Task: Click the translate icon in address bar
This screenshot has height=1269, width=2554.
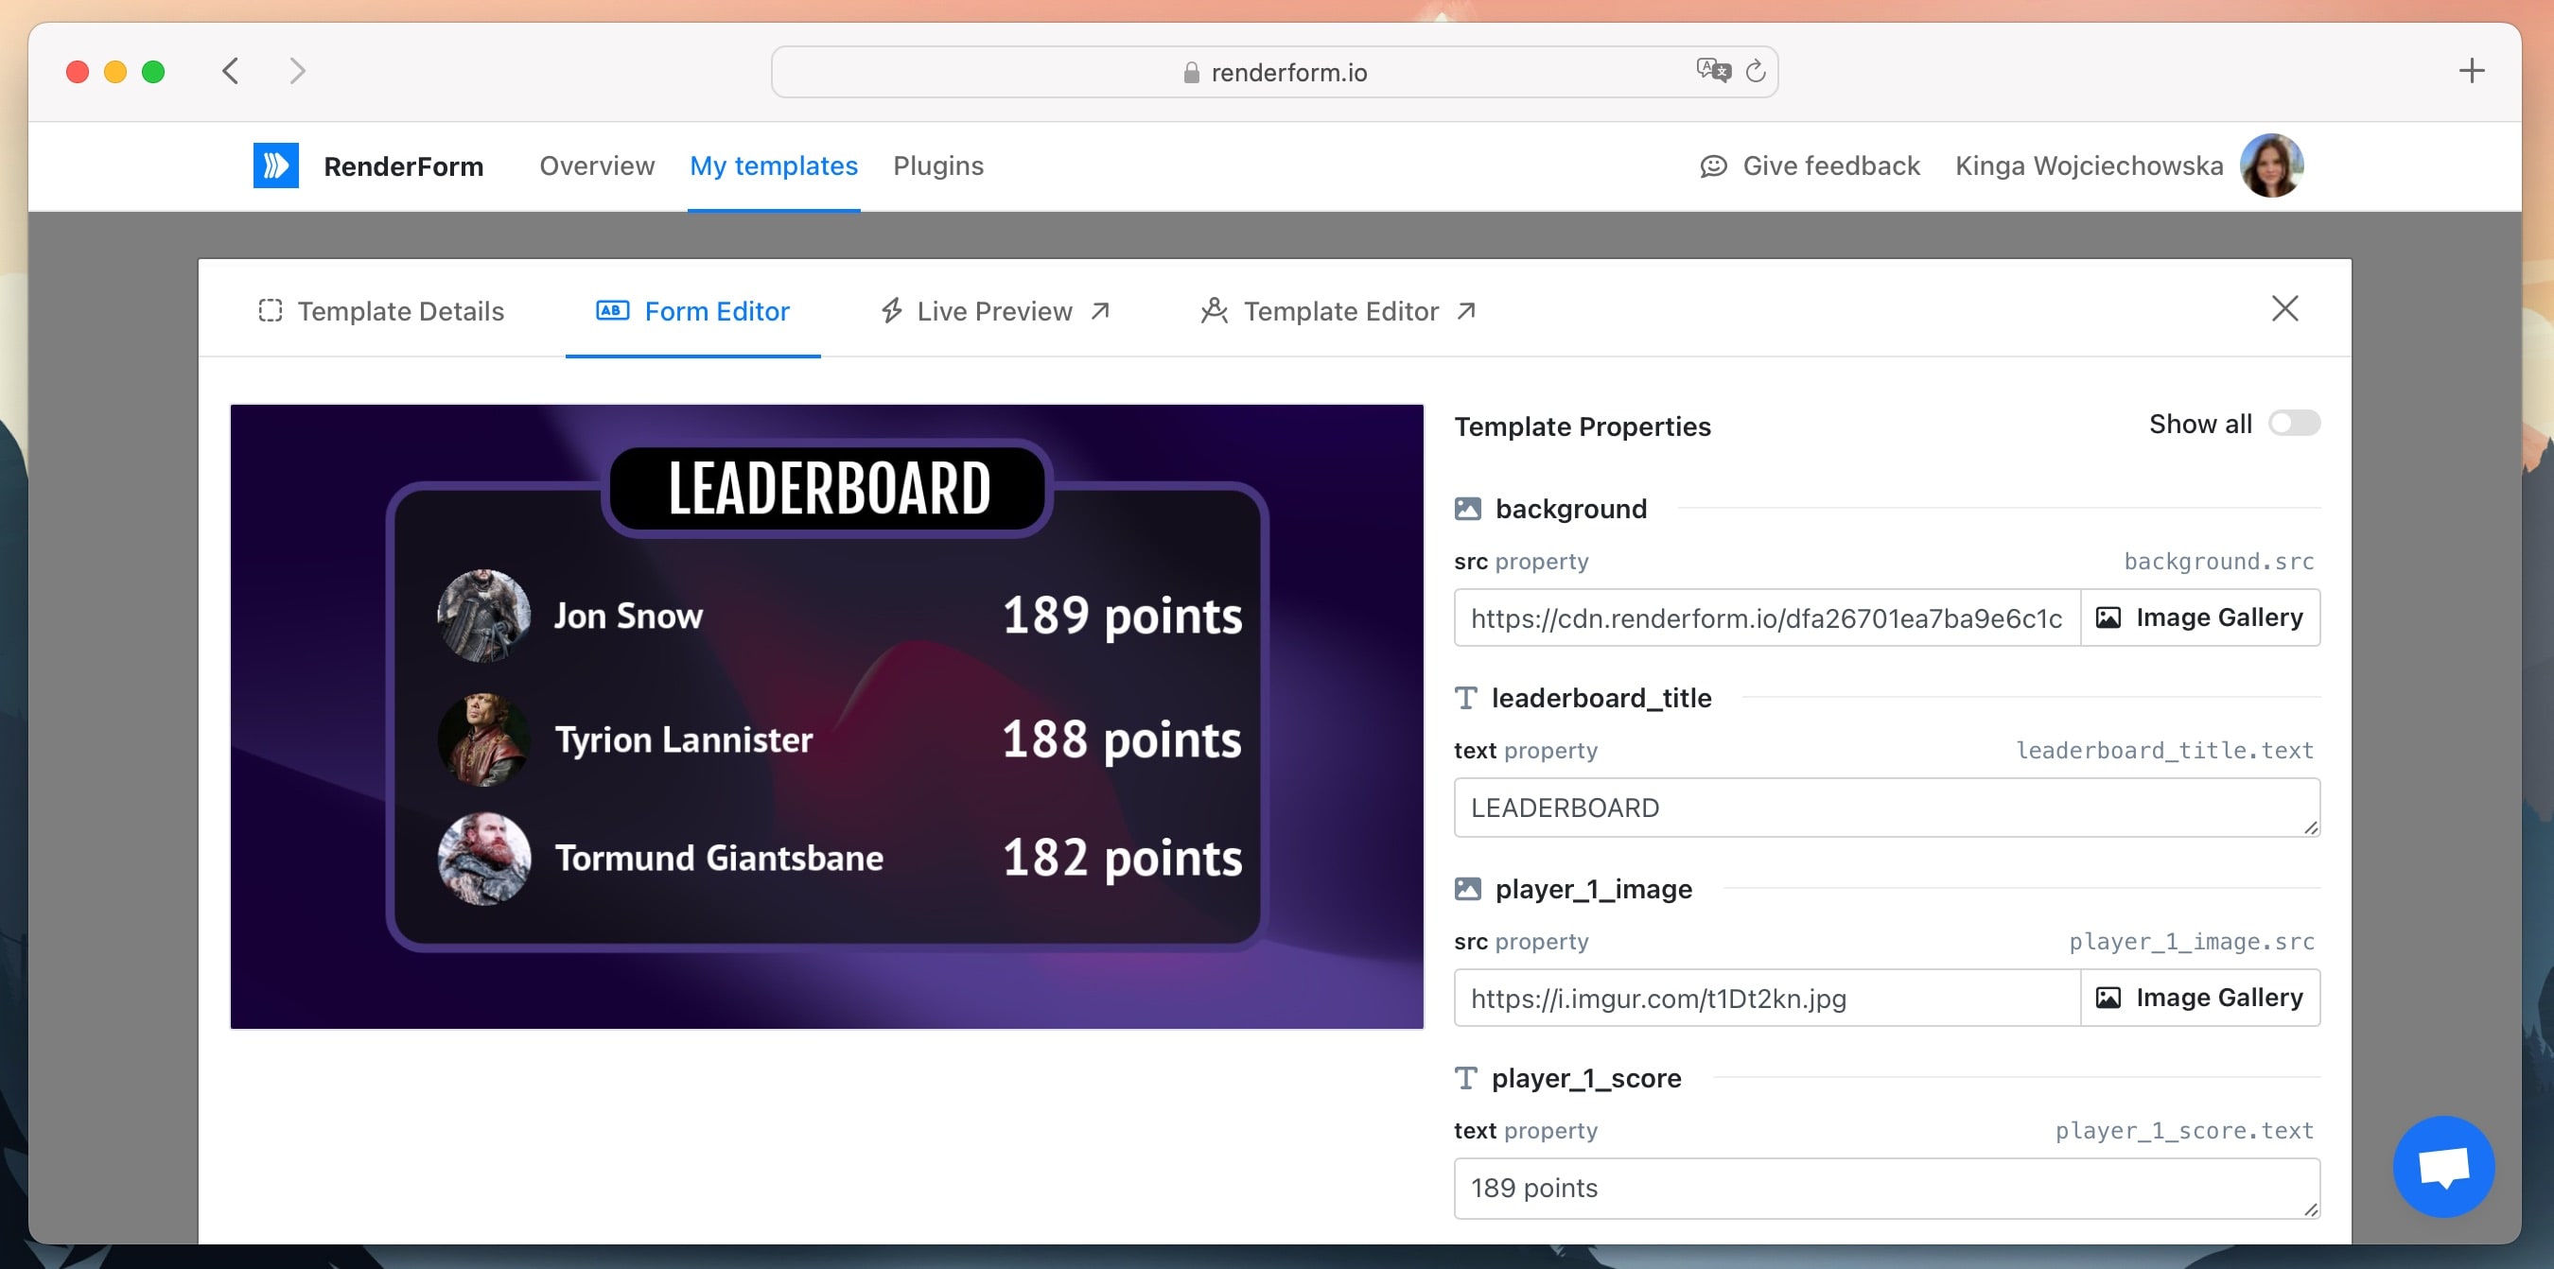Action: (1712, 70)
